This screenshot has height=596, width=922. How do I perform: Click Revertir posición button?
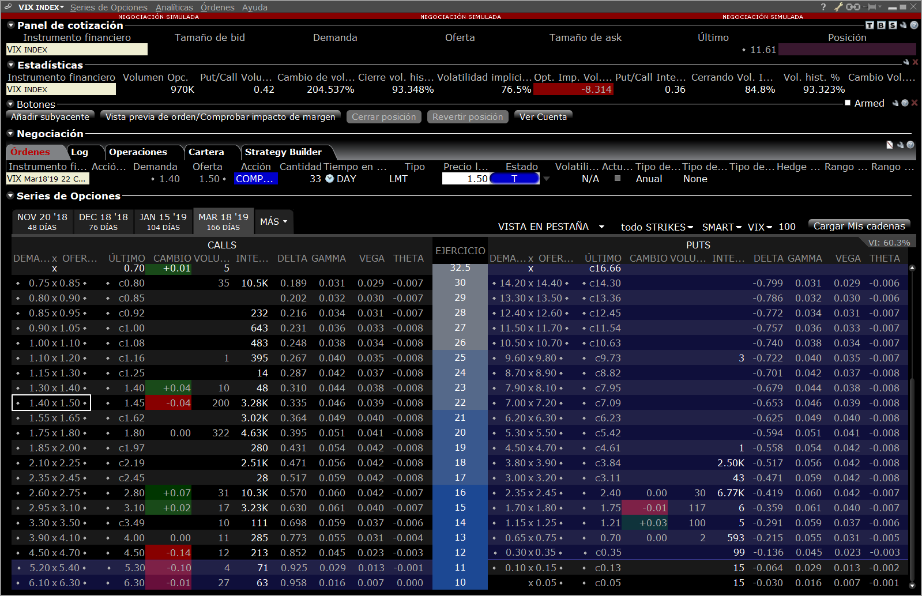[x=468, y=116]
